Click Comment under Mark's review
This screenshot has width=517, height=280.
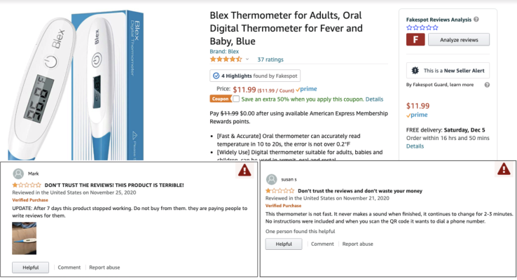click(x=69, y=267)
